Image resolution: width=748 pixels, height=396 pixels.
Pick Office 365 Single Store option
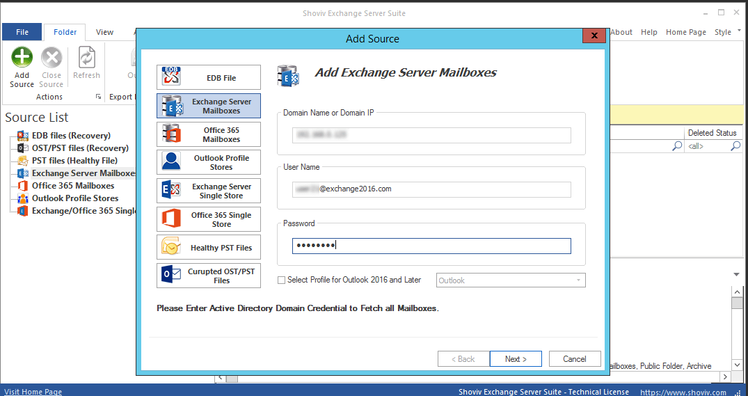[x=209, y=219]
